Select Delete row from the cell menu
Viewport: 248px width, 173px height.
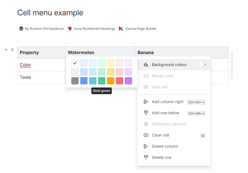tap(162, 157)
